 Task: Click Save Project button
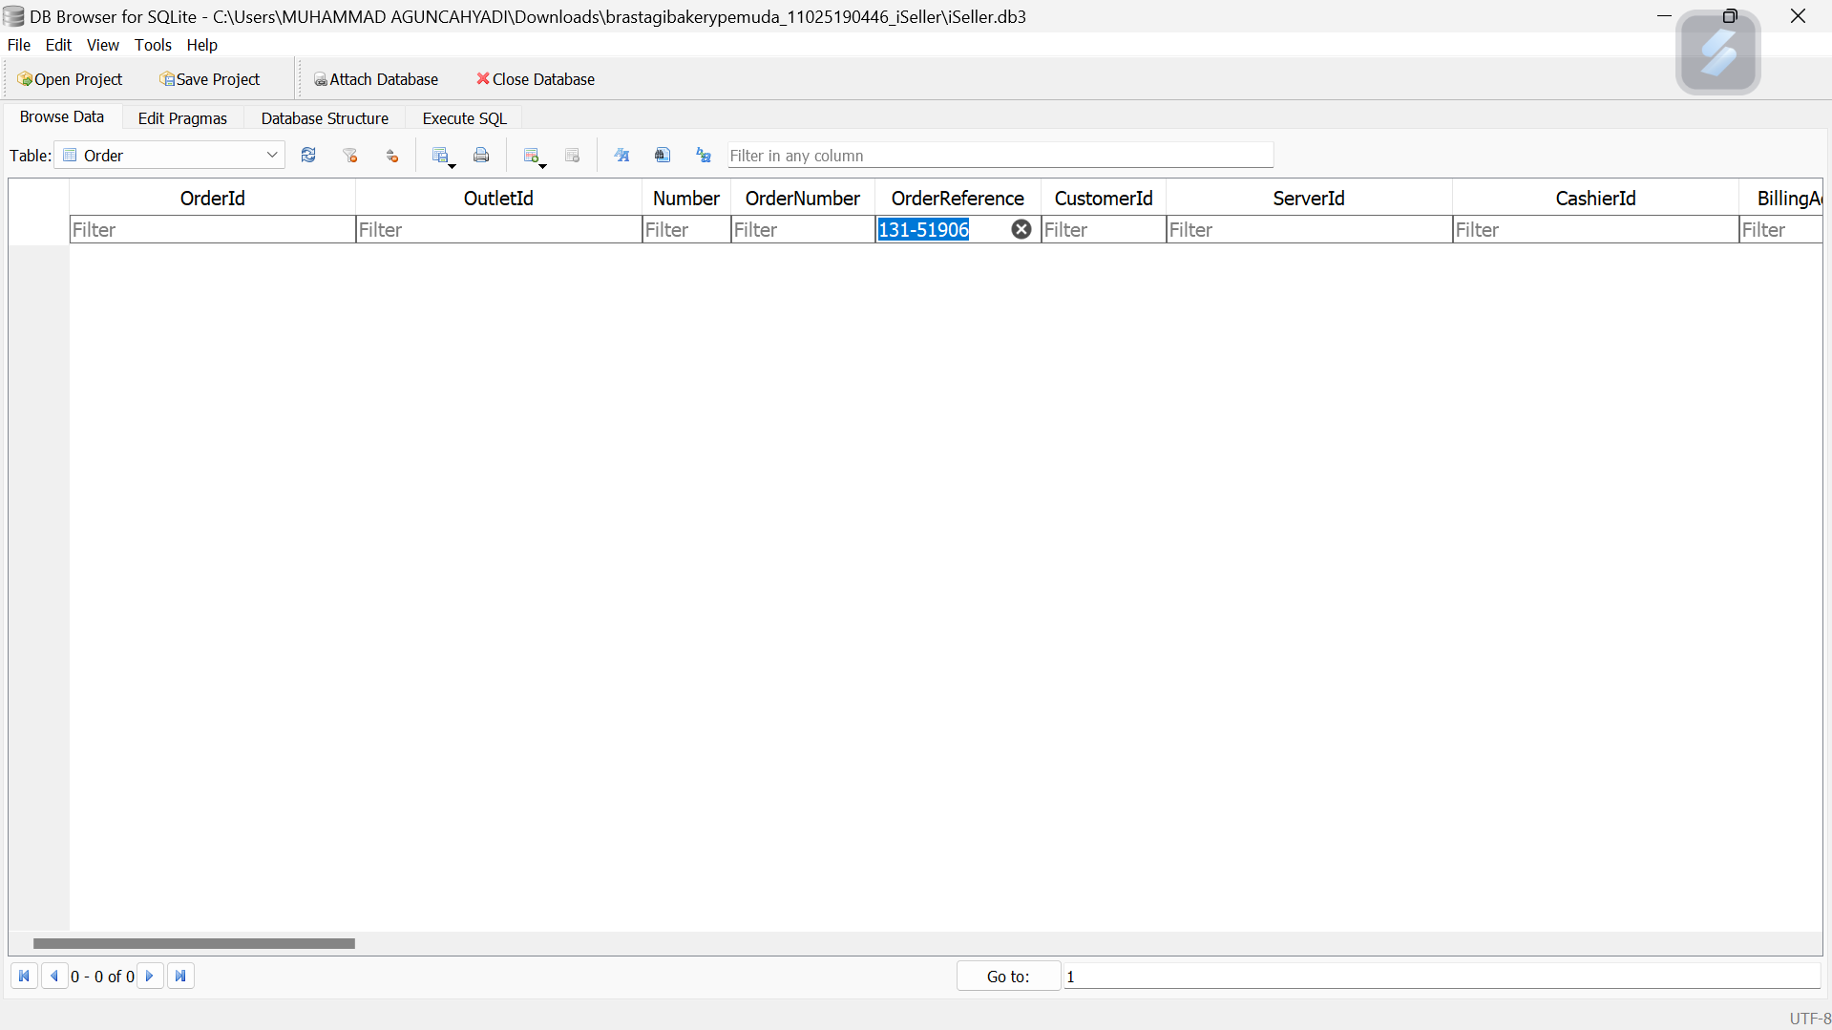210,79
